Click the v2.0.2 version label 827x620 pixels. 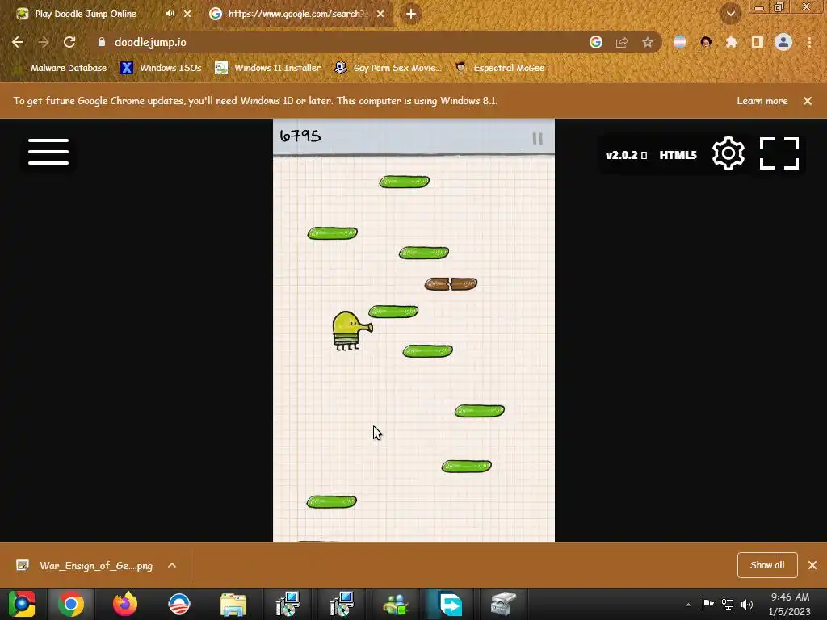(626, 155)
